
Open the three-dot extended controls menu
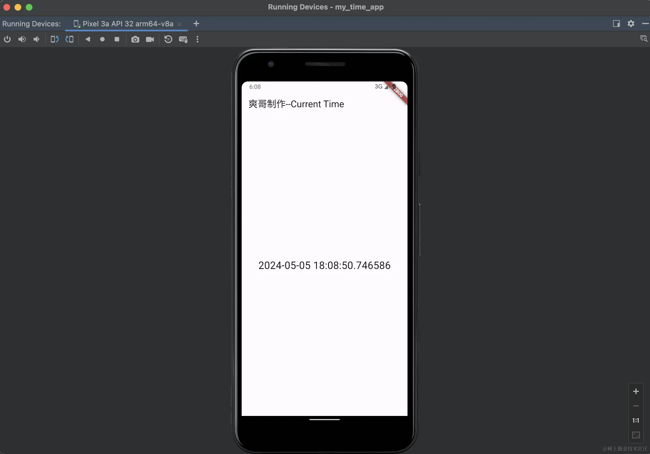[x=197, y=39]
